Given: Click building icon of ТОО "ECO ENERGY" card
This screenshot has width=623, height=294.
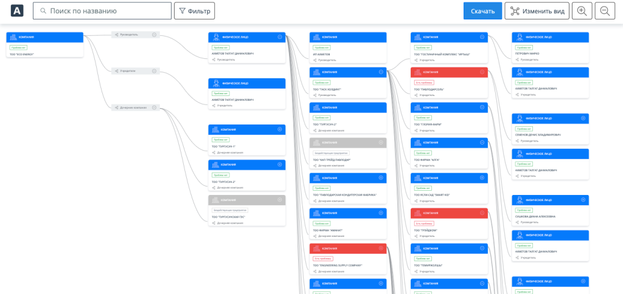Looking at the screenshot, I should point(13,37).
